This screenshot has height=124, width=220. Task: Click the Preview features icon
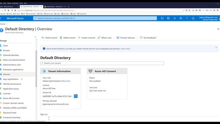pos(118,38)
